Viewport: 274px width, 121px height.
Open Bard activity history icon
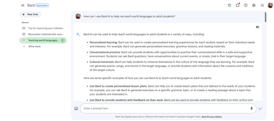(230, 5)
